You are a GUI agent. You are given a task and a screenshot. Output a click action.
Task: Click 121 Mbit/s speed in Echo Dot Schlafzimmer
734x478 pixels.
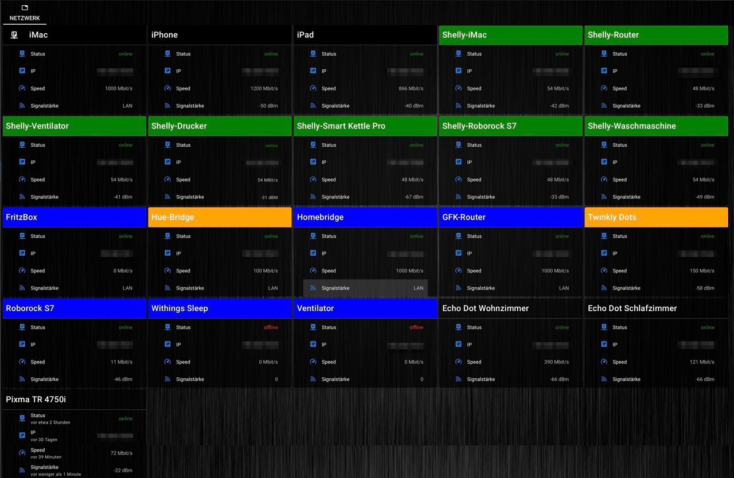702,362
